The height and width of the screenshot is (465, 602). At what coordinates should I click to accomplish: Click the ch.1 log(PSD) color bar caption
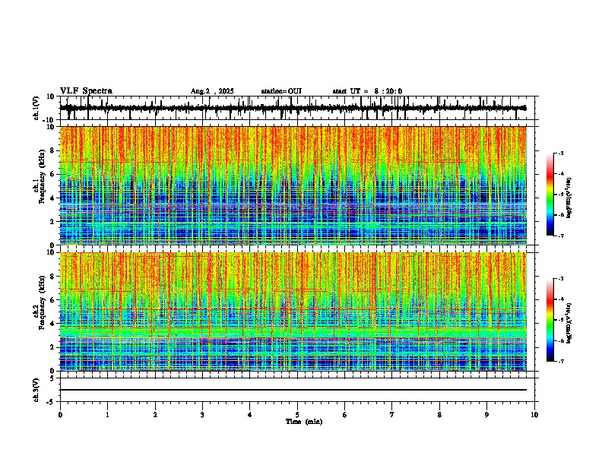pyautogui.click(x=570, y=198)
